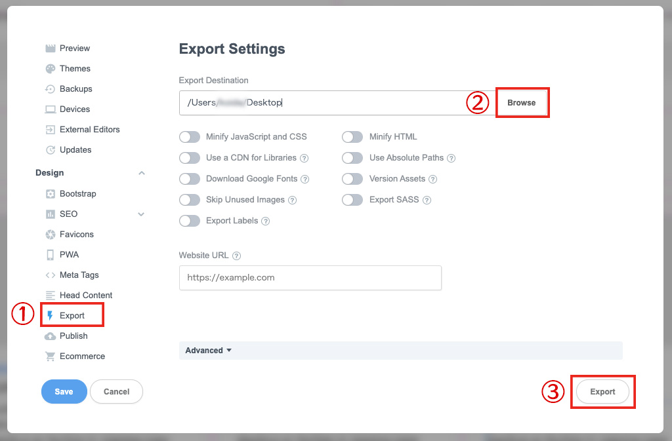
Task: Select the Devices laptop icon
Action: (50, 109)
